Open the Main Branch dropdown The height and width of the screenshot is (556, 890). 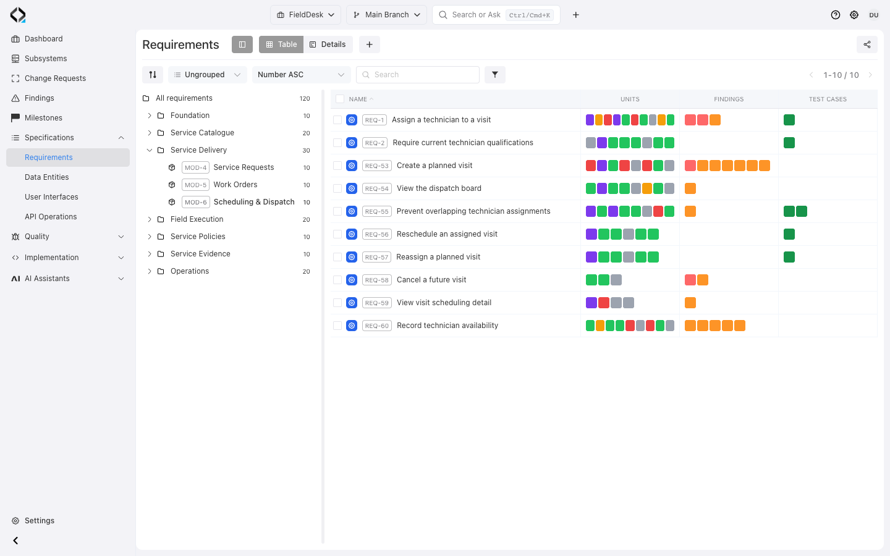[387, 15]
